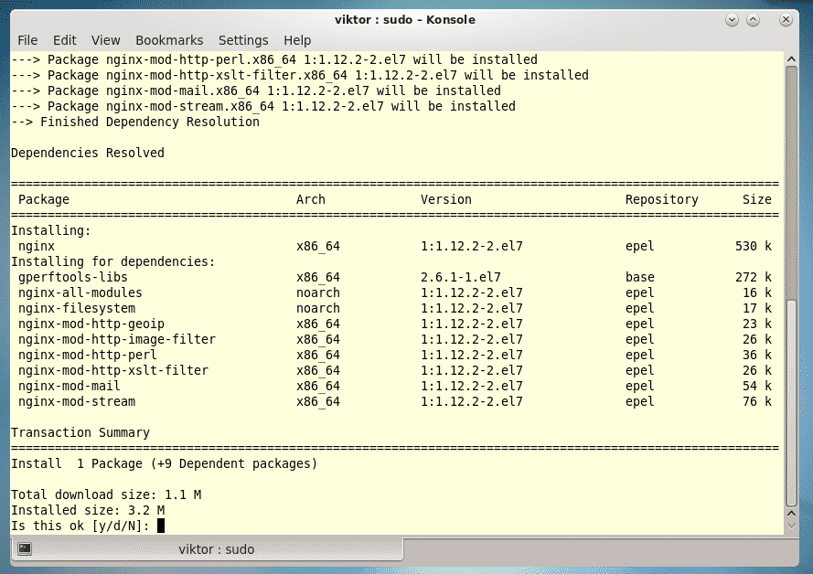This screenshot has width=813, height=574.
Task: Open the View menu
Action: coord(106,40)
